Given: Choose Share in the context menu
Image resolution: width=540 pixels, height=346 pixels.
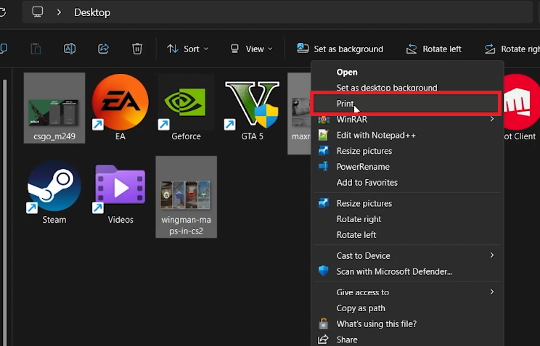Looking at the screenshot, I should pos(407,339).
